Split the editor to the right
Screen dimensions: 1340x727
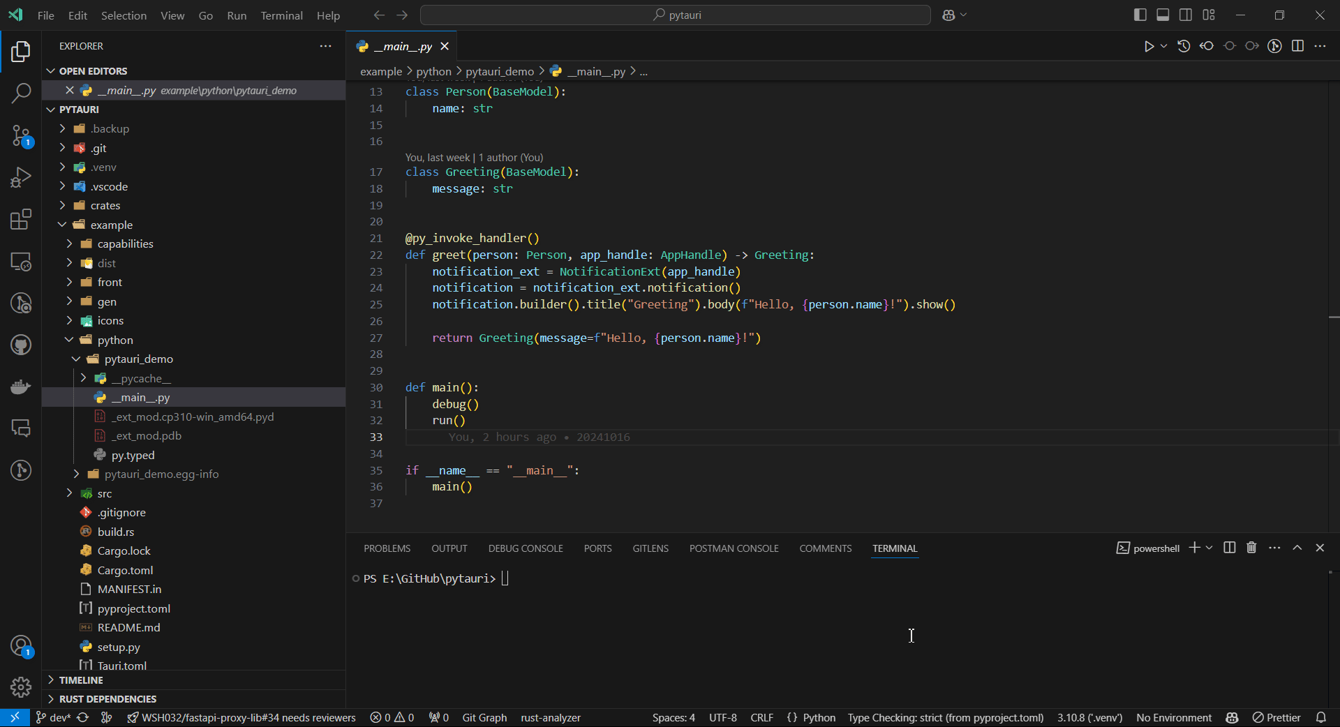[1297, 46]
